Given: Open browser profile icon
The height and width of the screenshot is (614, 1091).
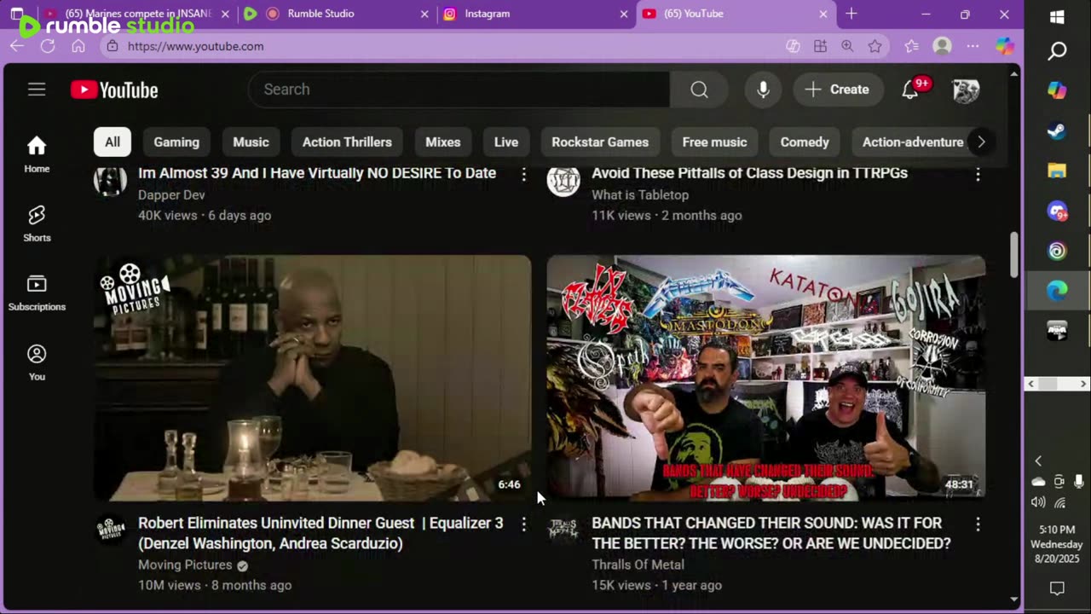Looking at the screenshot, I should point(942,46).
